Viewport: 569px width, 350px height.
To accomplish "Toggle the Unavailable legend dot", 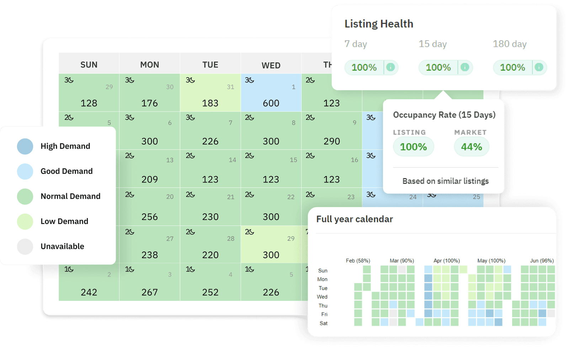I will click(x=25, y=246).
